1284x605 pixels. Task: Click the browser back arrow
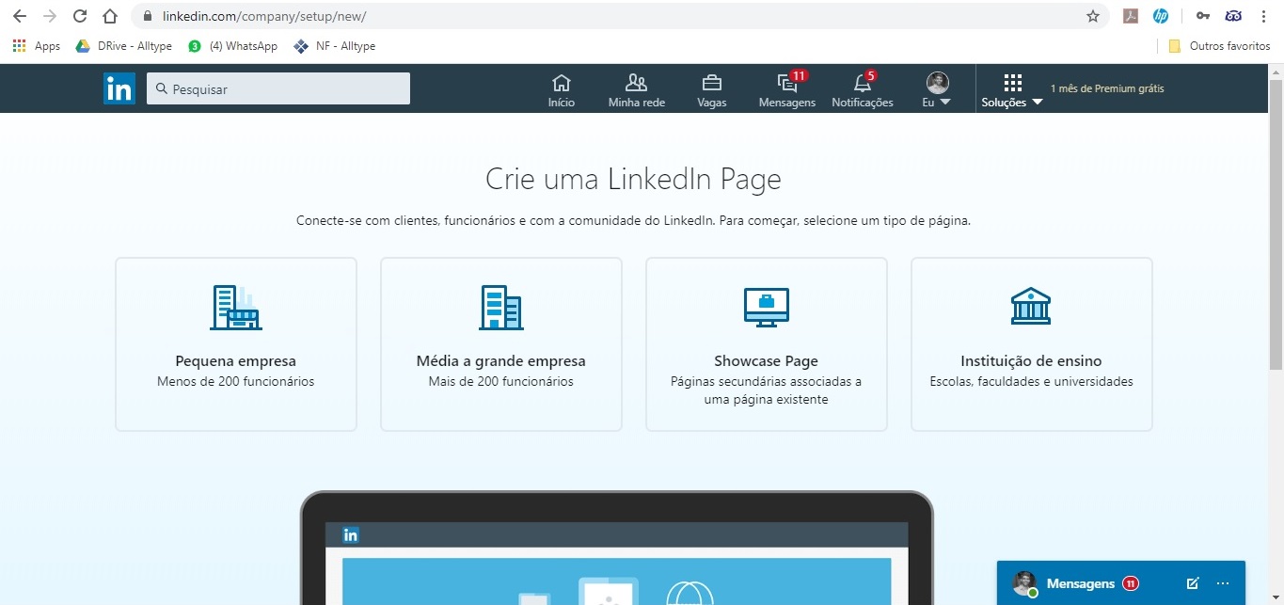click(x=19, y=16)
